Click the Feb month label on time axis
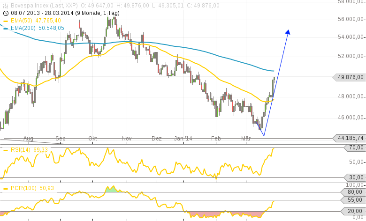The image size is (366, 221). point(216,139)
